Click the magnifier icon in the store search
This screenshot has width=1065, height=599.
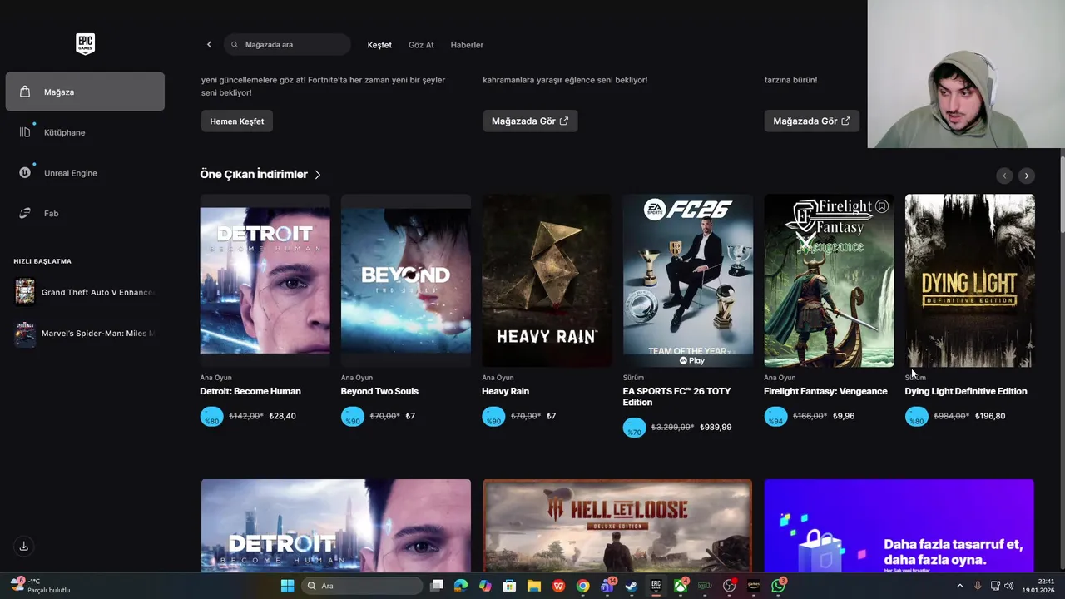click(x=235, y=45)
